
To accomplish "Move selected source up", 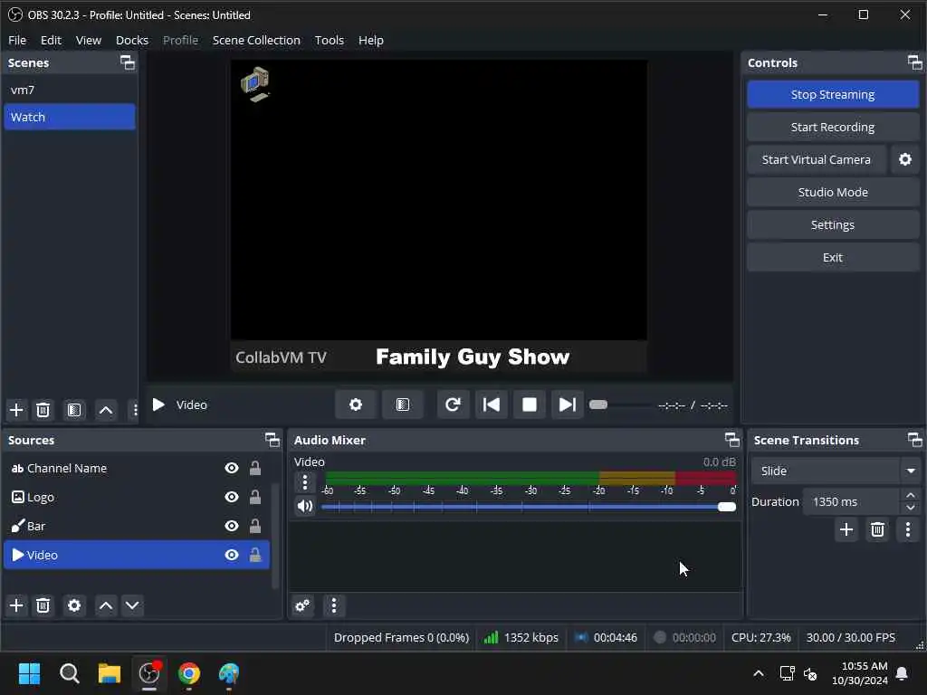I will click(106, 605).
